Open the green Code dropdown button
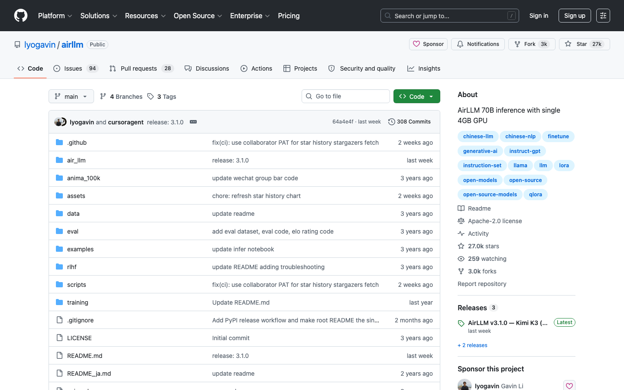 point(417,96)
